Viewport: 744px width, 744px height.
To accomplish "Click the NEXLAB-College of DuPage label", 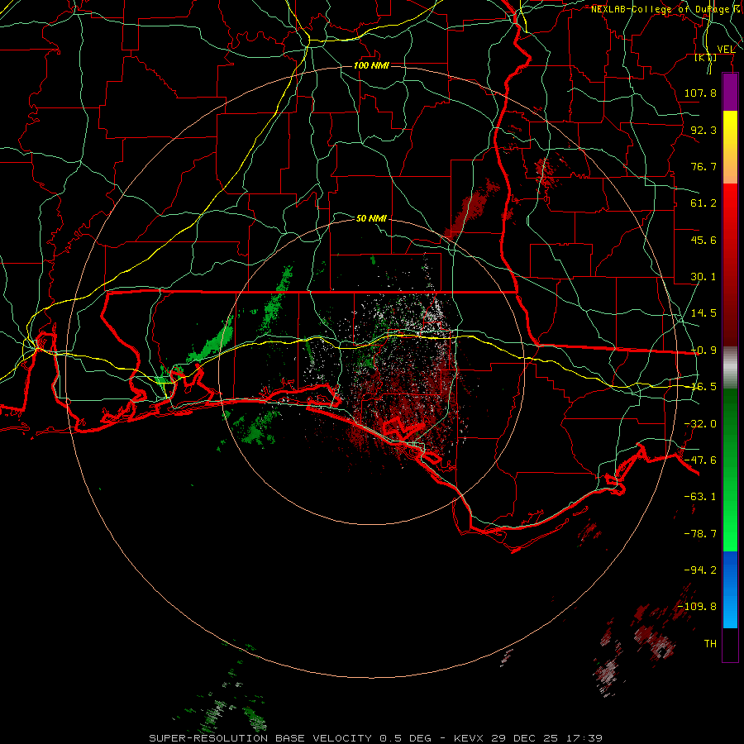I will (661, 9).
